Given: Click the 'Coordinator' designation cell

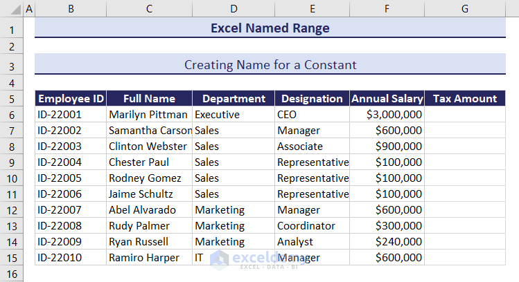Looking at the screenshot, I should (x=312, y=226).
